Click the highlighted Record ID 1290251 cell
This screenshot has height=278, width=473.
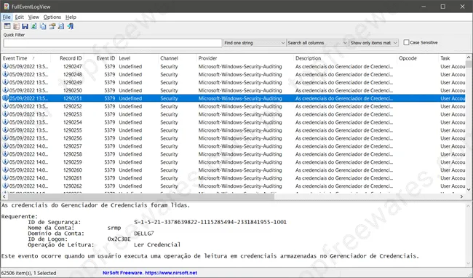coord(72,98)
